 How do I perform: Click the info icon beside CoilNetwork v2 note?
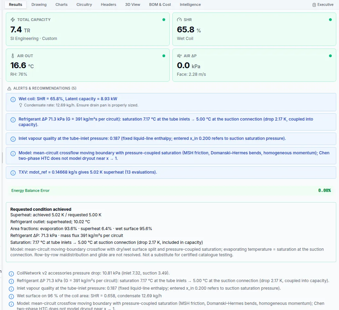click(x=11, y=273)
